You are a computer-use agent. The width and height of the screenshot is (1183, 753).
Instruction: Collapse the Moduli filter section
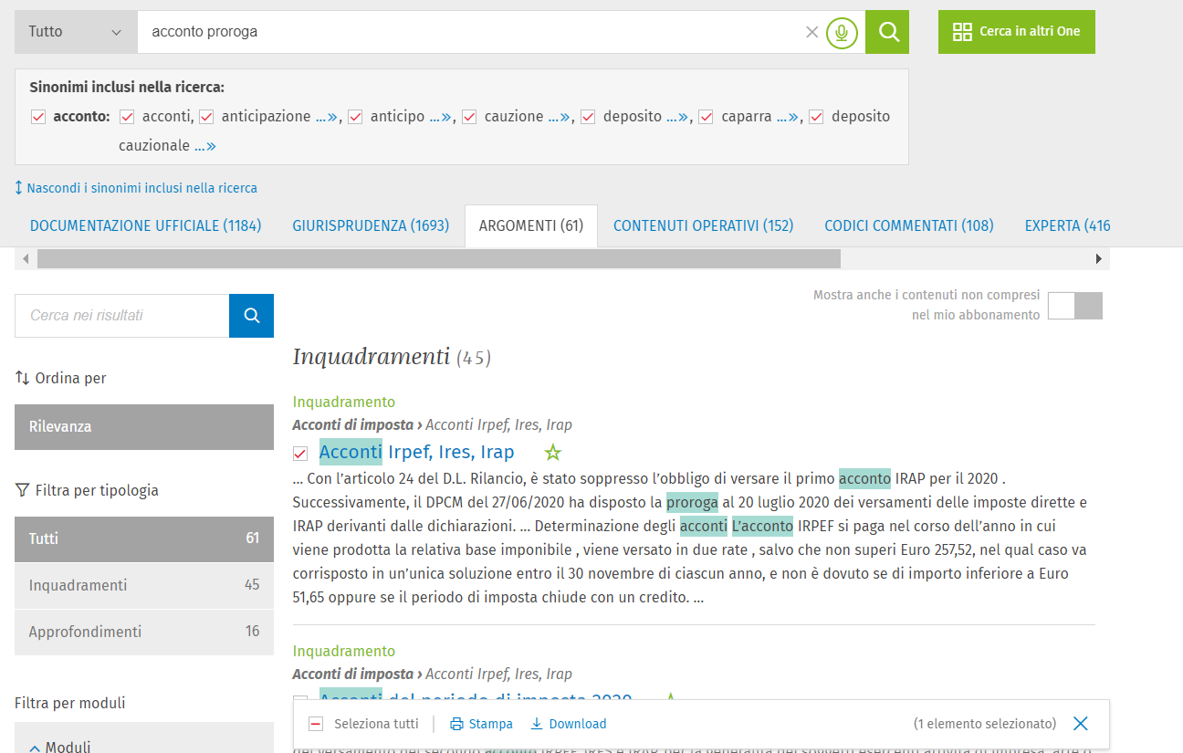pos(35,748)
